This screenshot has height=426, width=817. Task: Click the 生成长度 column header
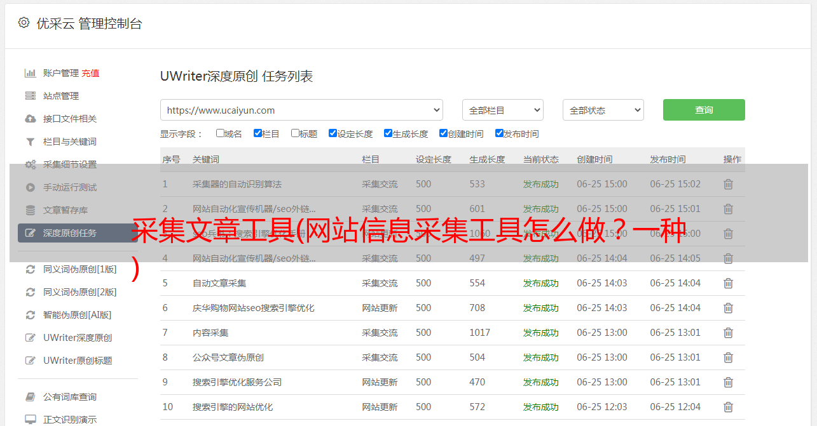click(x=487, y=159)
